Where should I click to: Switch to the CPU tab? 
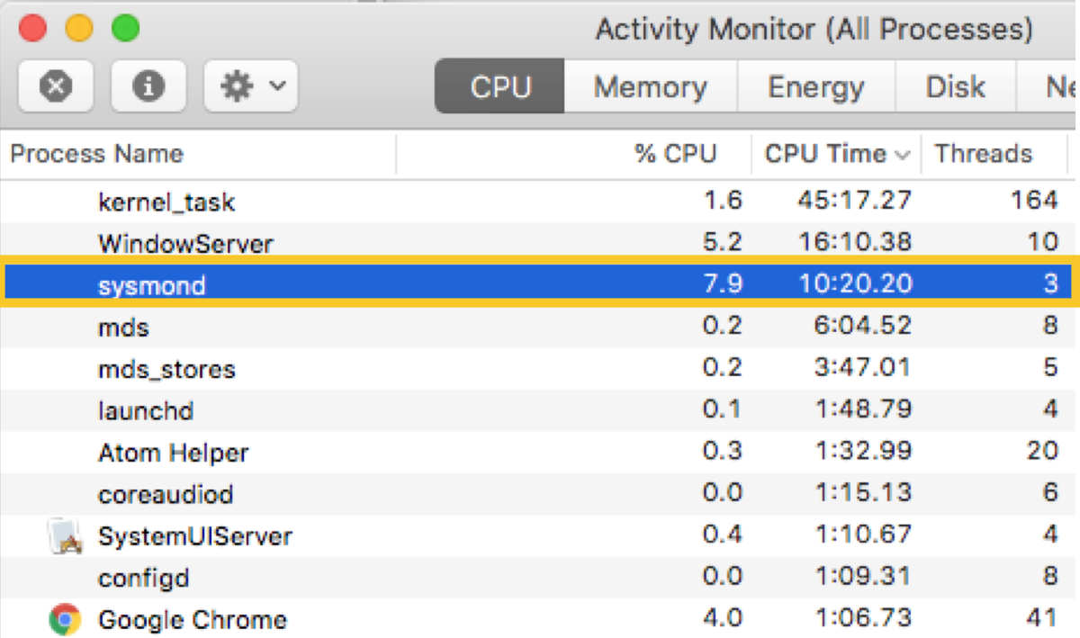coord(500,86)
